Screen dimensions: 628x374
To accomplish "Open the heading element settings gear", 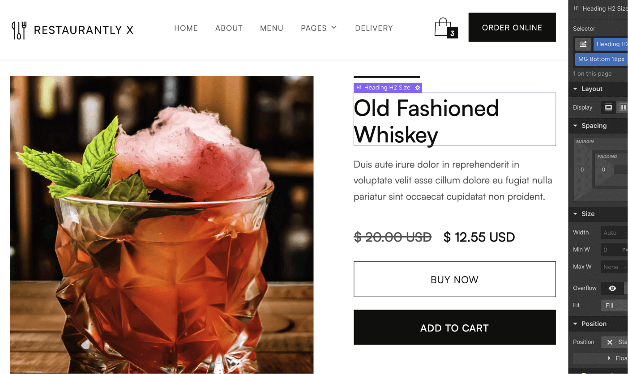I will [418, 88].
